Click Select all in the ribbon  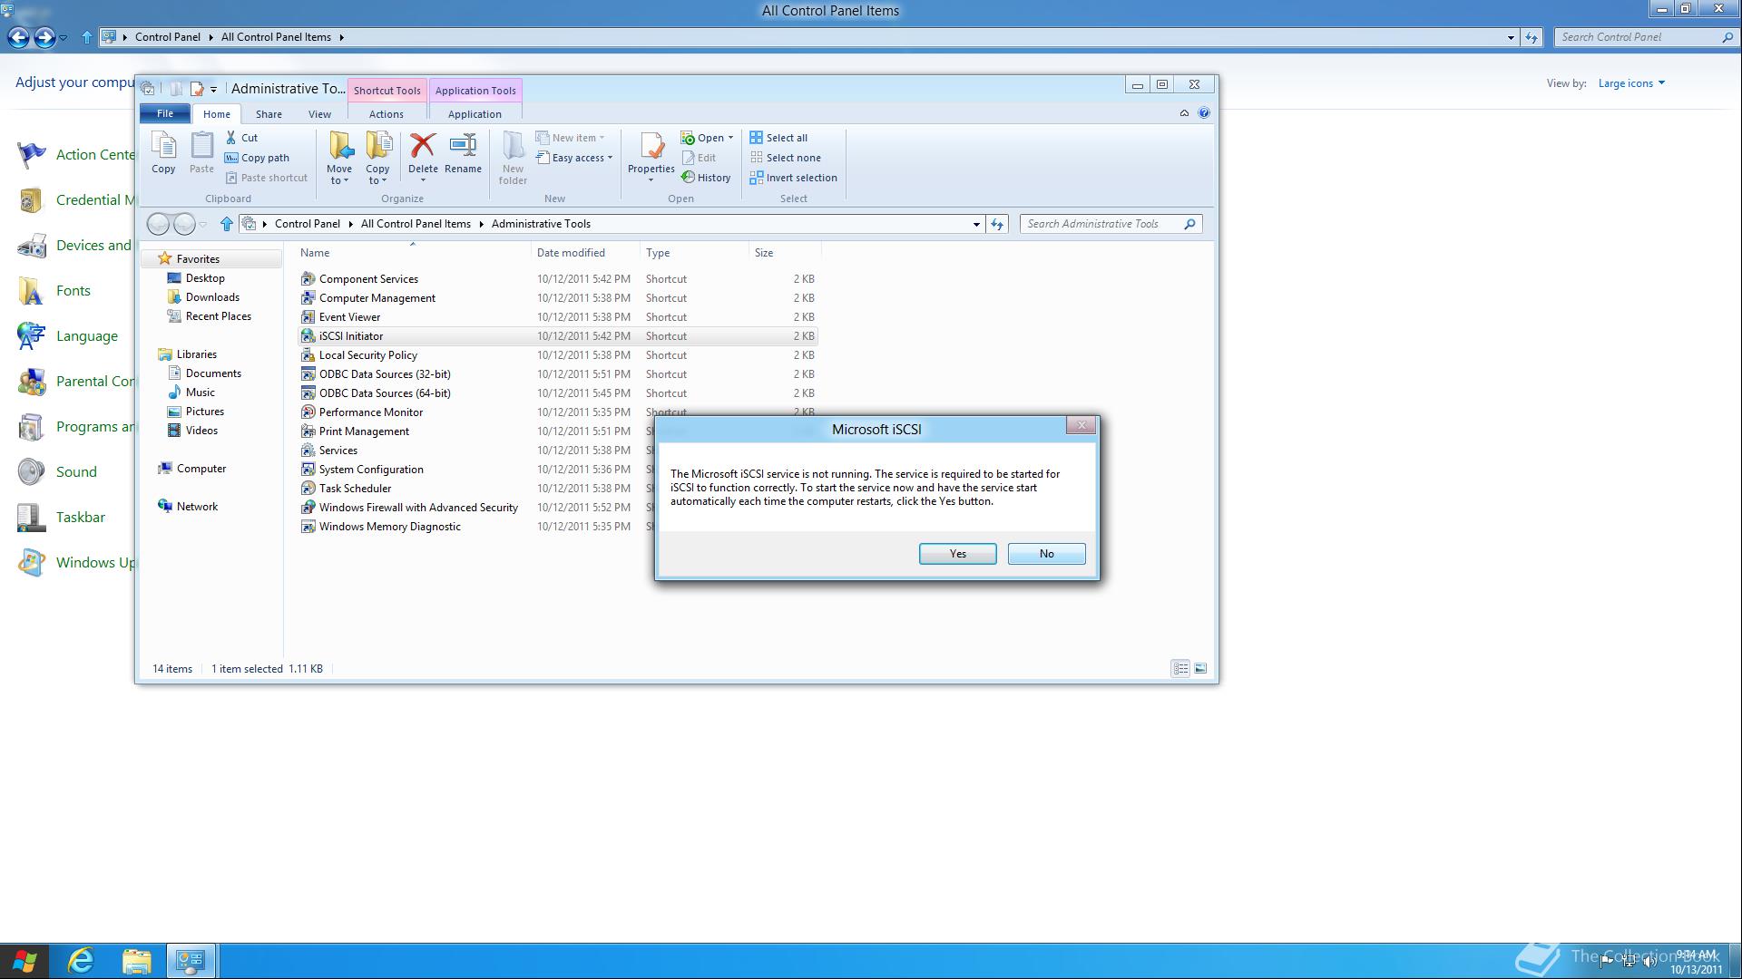coord(778,138)
